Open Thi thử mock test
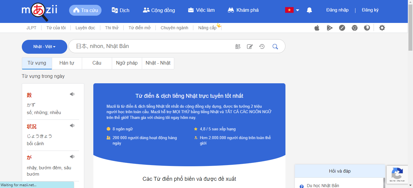This screenshot has height=188, width=413. click(112, 28)
